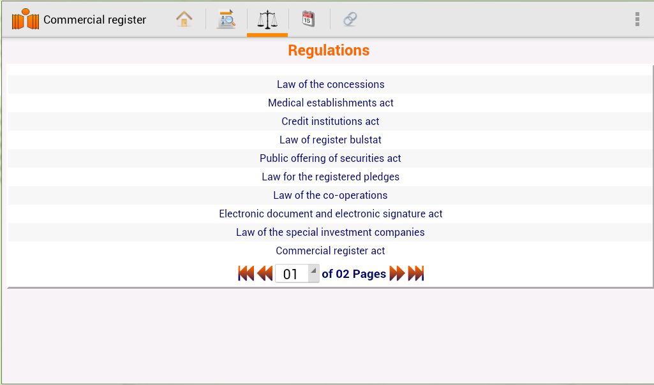
Task: Tap the Commercial register app logo
Action: (x=26, y=19)
